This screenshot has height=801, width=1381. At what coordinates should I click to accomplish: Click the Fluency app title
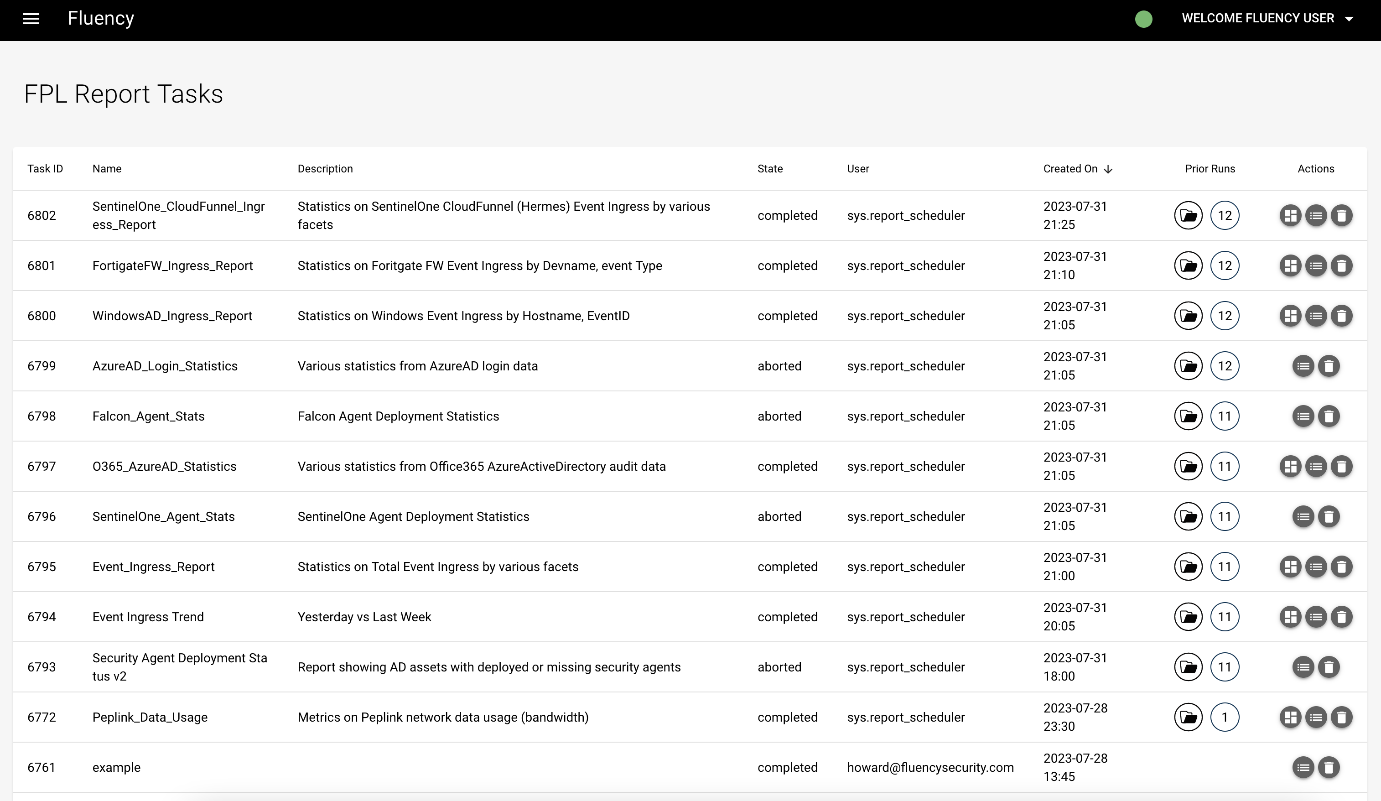pos(101,18)
